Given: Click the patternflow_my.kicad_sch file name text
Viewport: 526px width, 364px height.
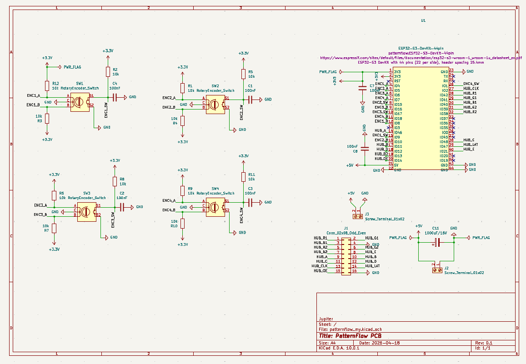Looking at the screenshot, I should point(358,329).
